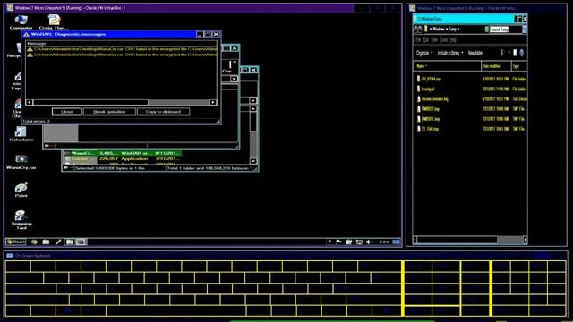Screen dimensions: 573x322
Task: Click the left arrow of the diagnostic messages scrollbar
Action: point(30,102)
